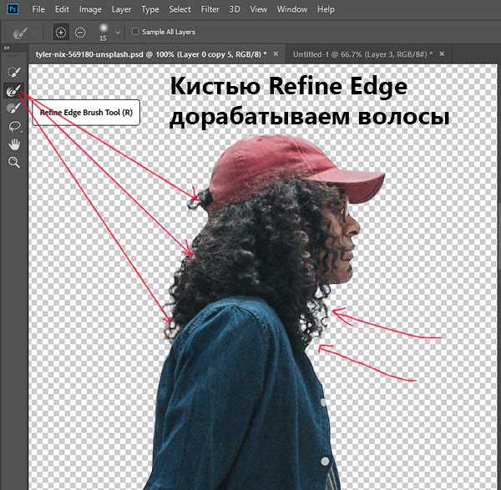Screen dimensions: 501x490
Task: Click the brush size preview showing 15
Action: click(103, 33)
